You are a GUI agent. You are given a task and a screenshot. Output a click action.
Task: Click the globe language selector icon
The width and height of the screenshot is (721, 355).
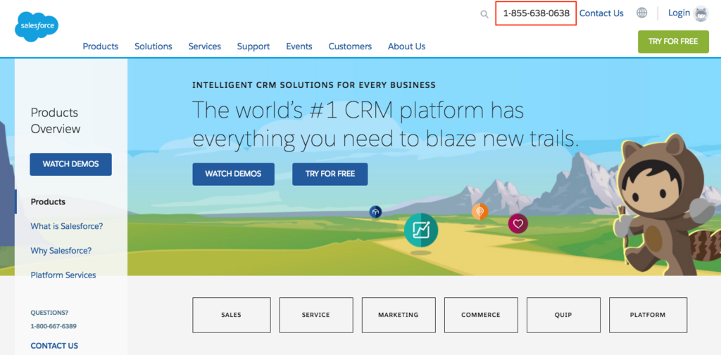(x=642, y=13)
